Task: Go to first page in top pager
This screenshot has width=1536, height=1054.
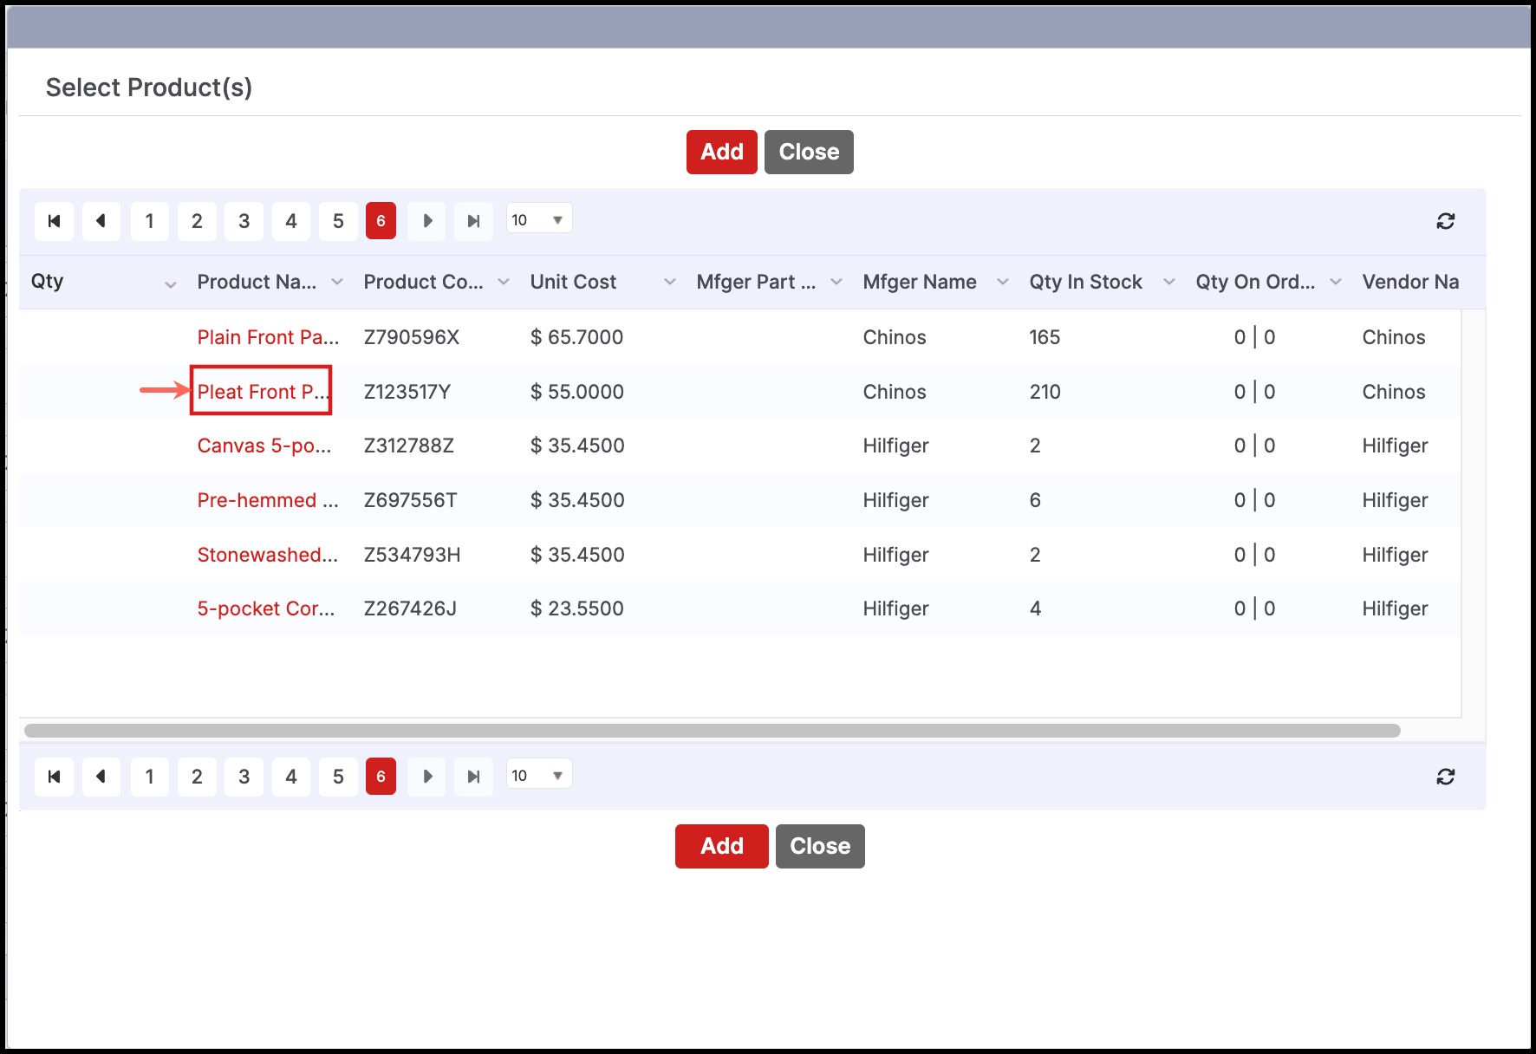Action: [x=54, y=221]
